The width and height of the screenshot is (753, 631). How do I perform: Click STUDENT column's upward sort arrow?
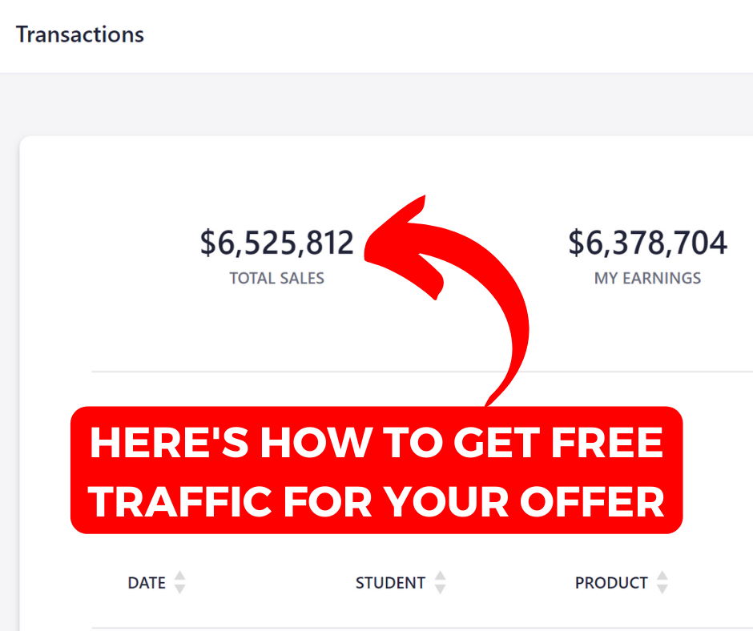point(440,577)
